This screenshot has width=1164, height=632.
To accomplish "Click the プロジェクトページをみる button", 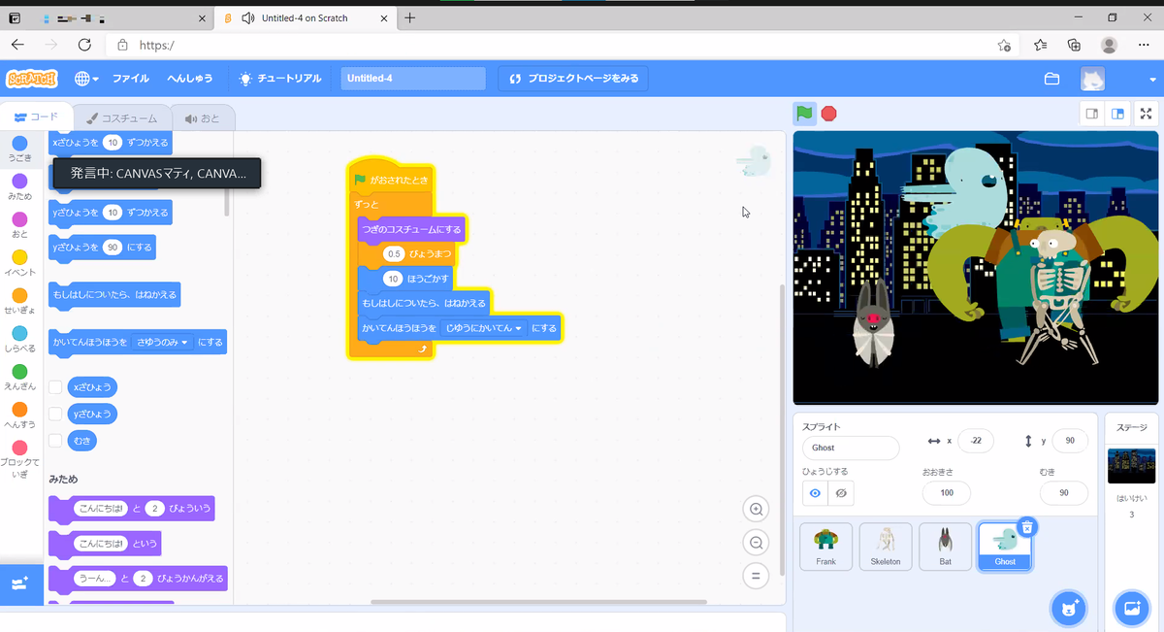I will click(x=572, y=79).
